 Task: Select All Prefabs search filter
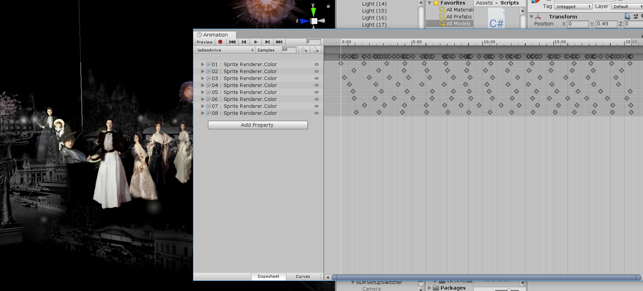[x=456, y=17]
